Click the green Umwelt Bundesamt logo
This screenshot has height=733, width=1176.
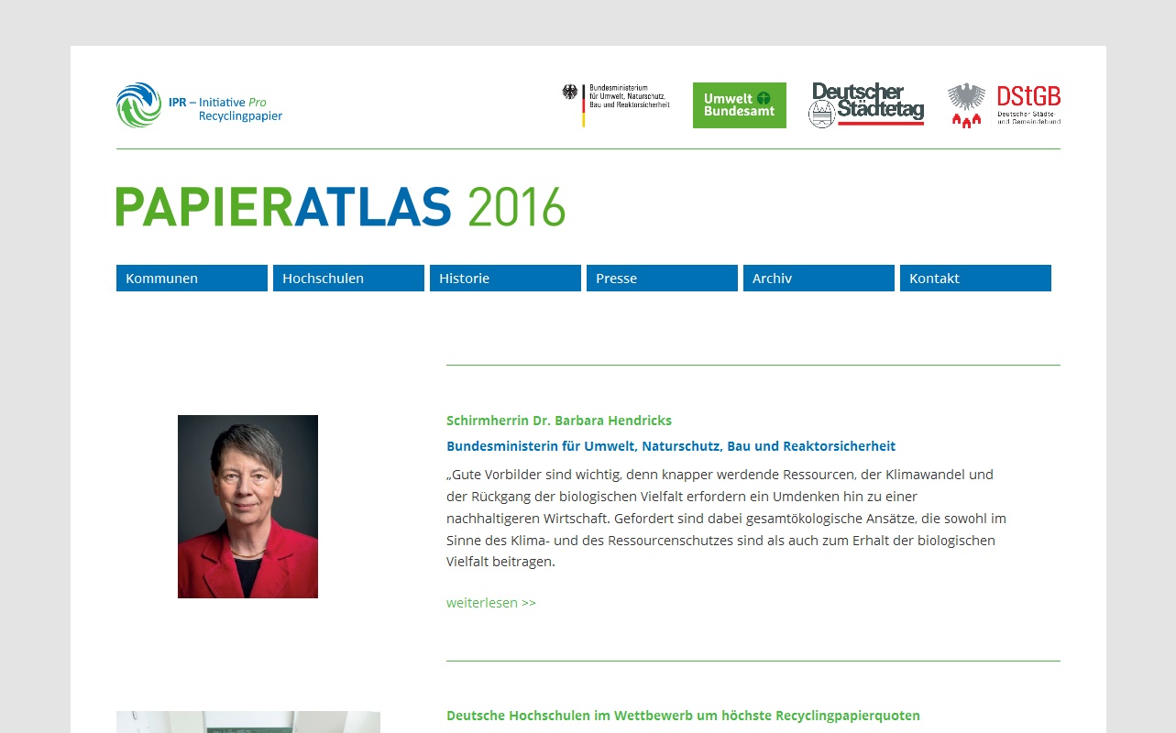click(739, 105)
